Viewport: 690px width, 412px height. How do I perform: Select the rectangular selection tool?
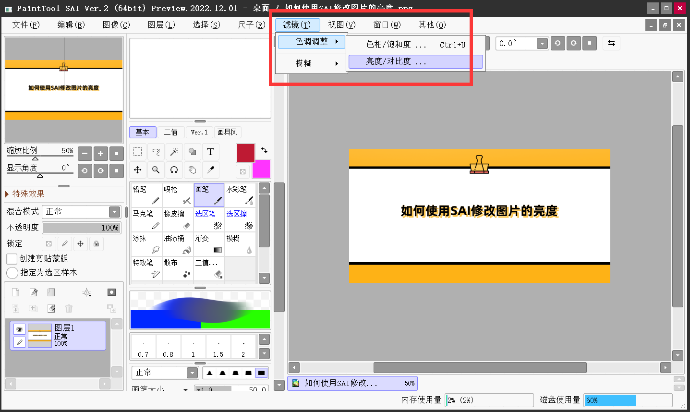[138, 152]
